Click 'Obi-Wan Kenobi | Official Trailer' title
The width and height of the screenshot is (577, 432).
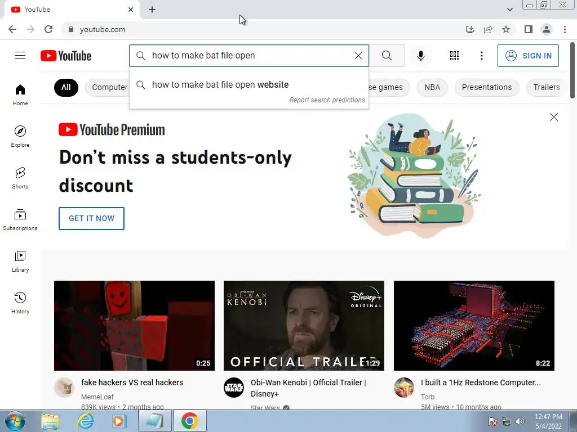pyautogui.click(x=308, y=388)
